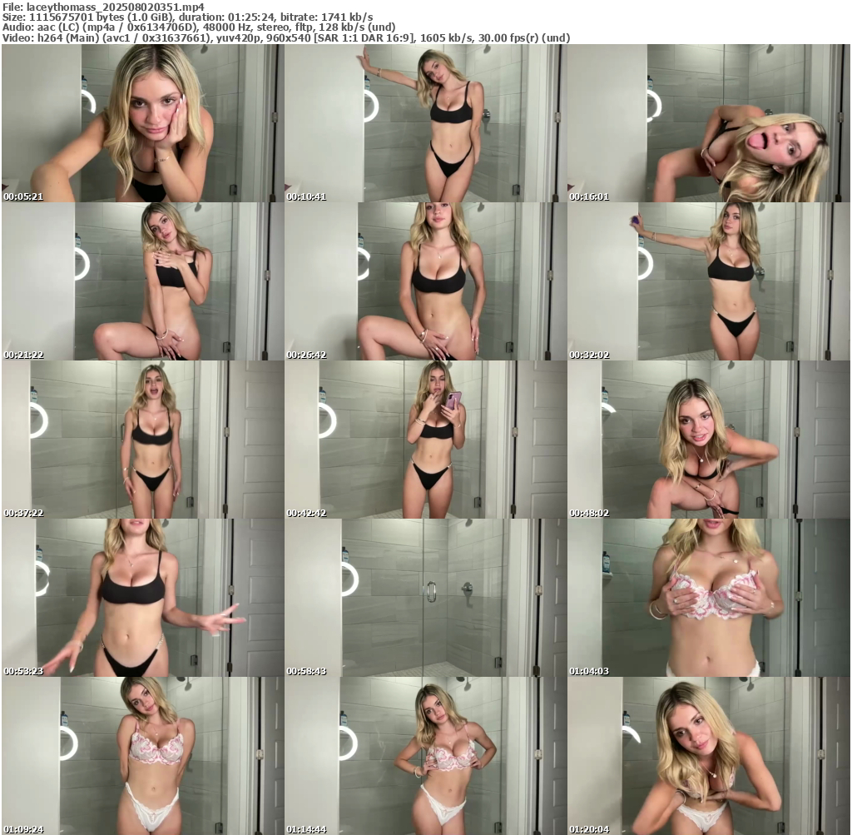Screen dimensions: 852x835
Task: Click the Video codec info line
Action: 286,37
